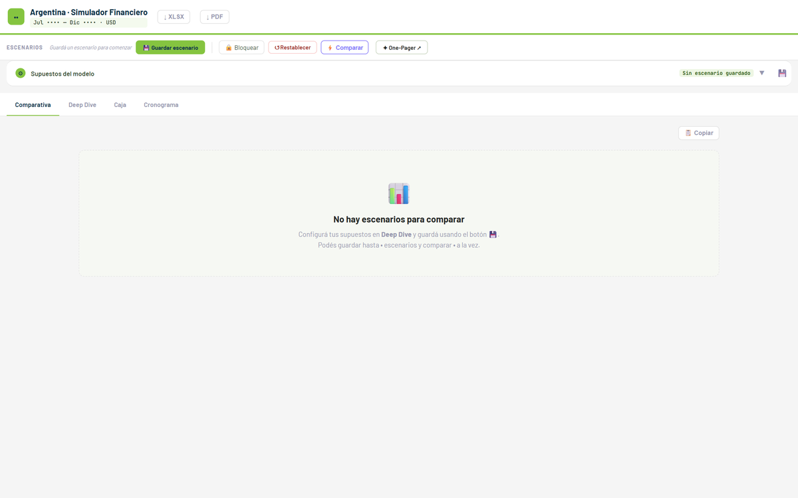Click the green Guardar escenario button
Image resolution: width=798 pixels, height=498 pixels.
coord(170,48)
